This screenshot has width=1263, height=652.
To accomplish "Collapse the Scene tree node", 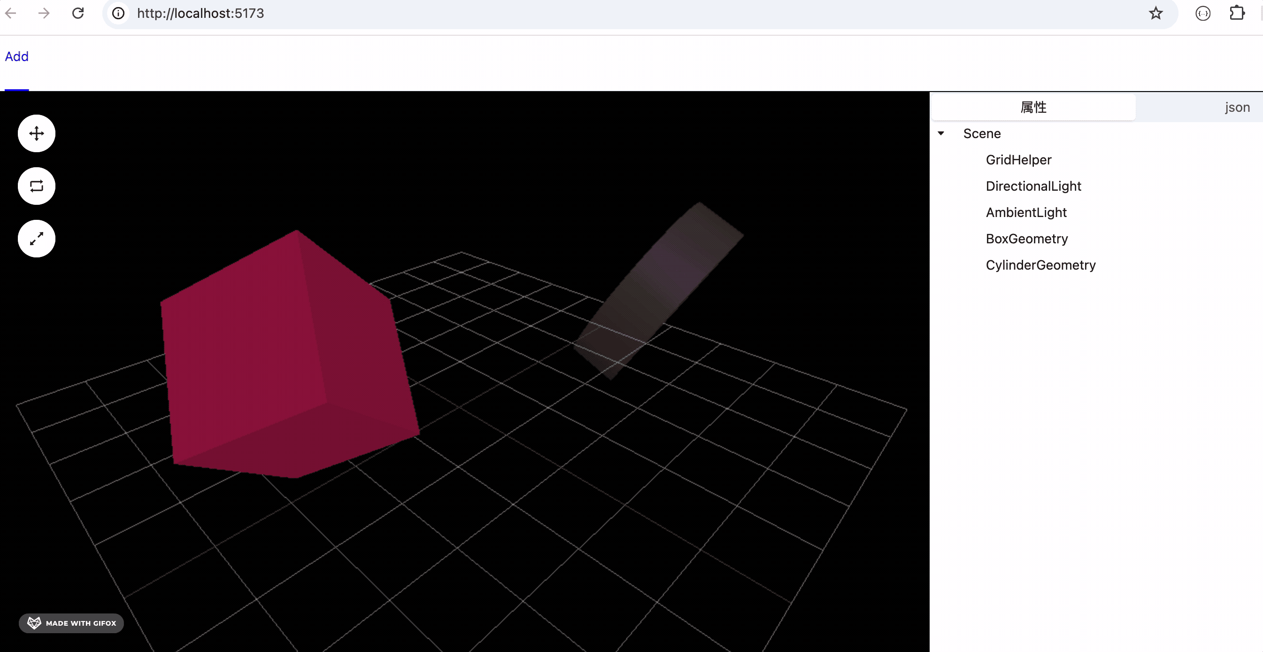I will tap(941, 133).
